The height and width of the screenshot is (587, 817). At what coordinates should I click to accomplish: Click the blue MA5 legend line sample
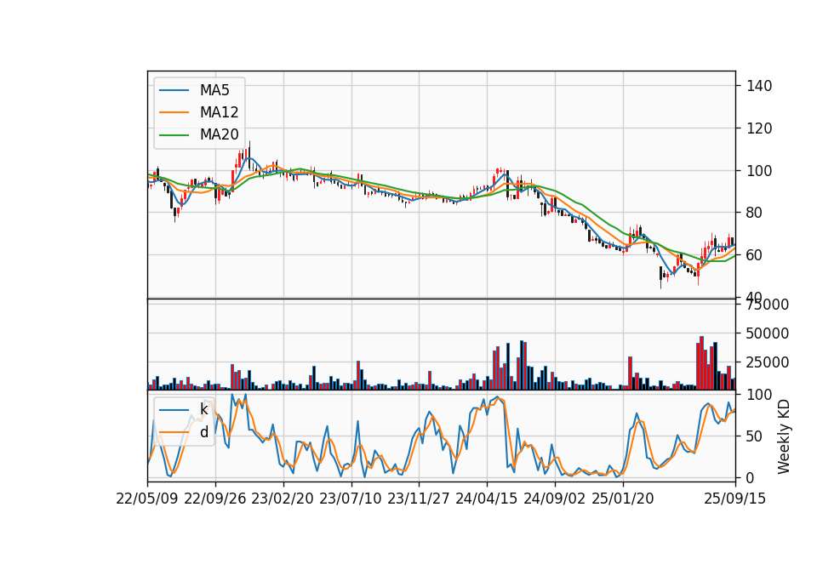tap(174, 90)
